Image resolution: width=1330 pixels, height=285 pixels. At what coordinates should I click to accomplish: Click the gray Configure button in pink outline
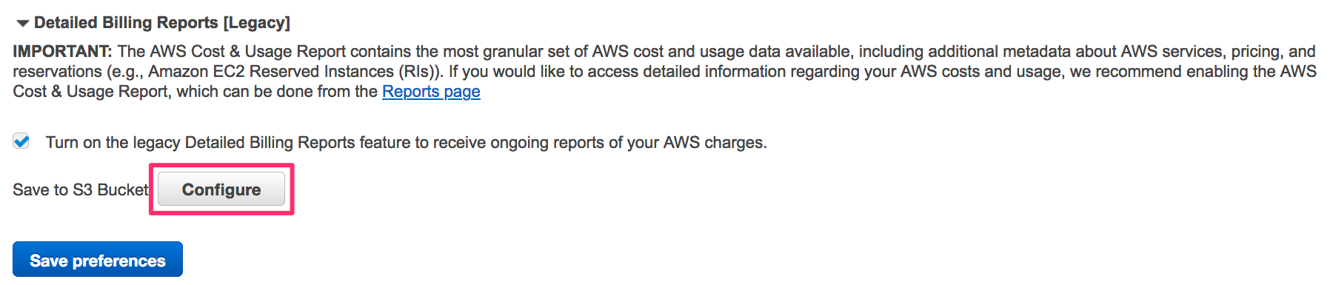pyautogui.click(x=221, y=190)
